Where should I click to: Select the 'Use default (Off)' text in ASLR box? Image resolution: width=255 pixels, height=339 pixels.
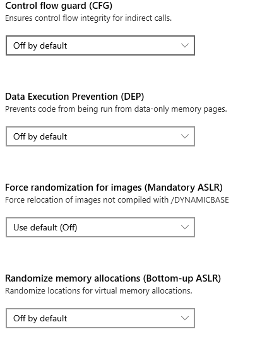(x=45, y=227)
